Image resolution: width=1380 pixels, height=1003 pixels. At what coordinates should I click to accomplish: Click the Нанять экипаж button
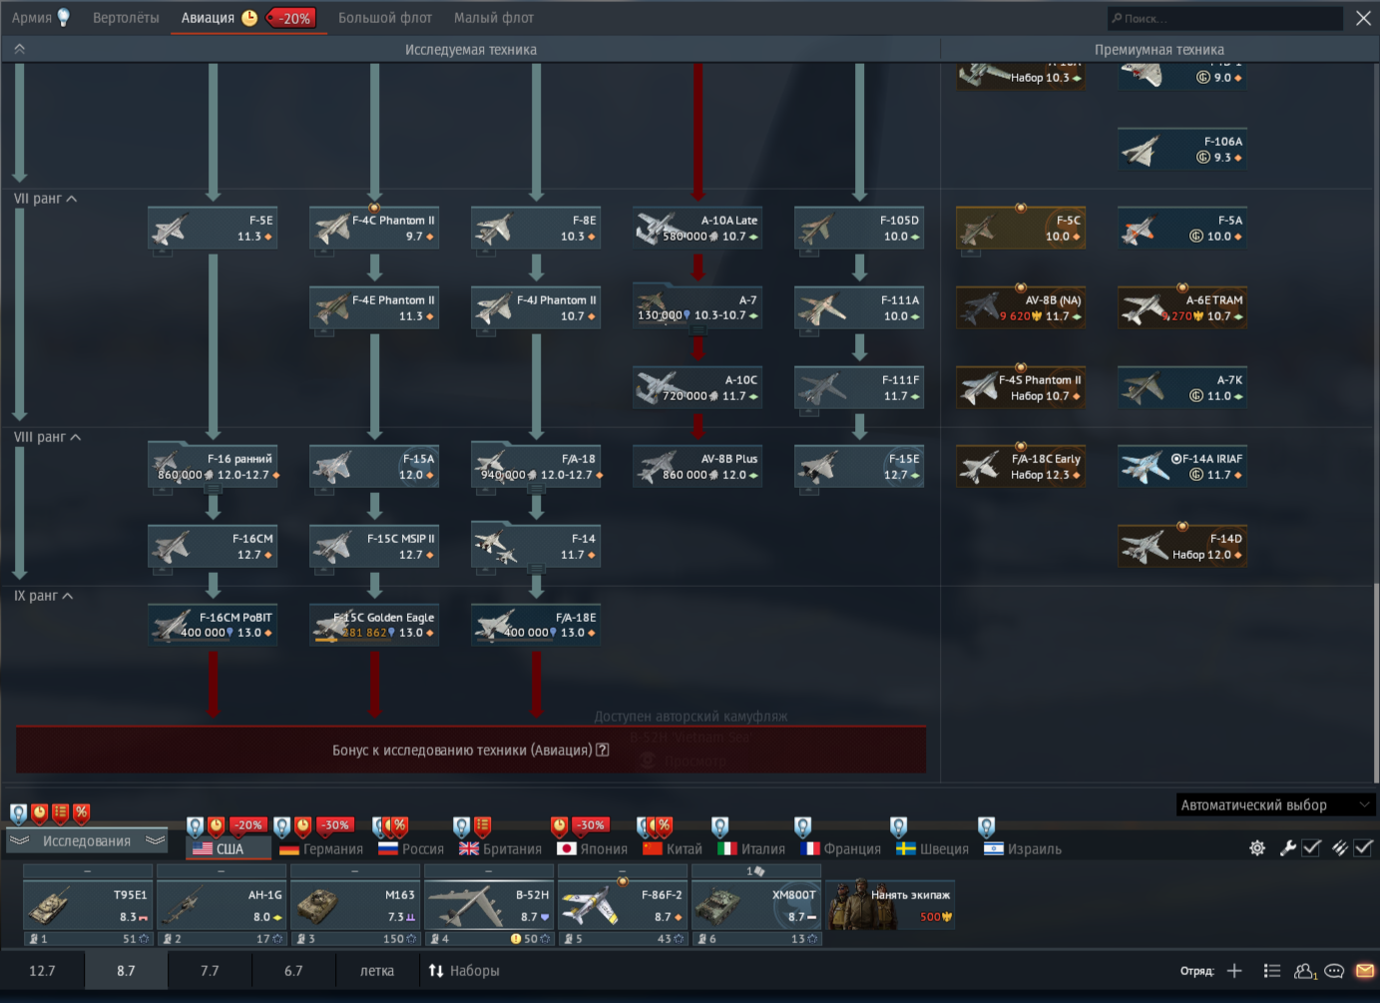pos(891,904)
